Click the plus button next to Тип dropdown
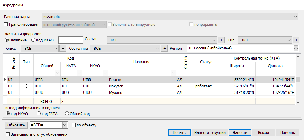The image size is (304, 140). [296, 40]
